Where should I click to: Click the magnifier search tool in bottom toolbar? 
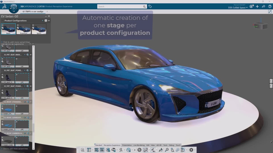167,150
